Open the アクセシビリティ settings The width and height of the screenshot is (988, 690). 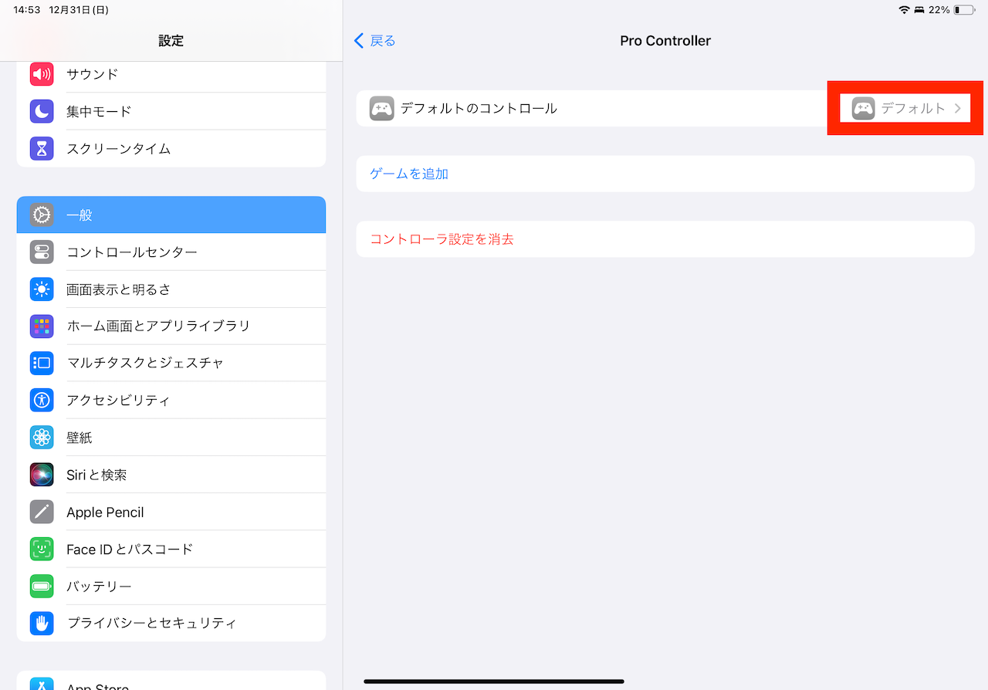(x=171, y=400)
